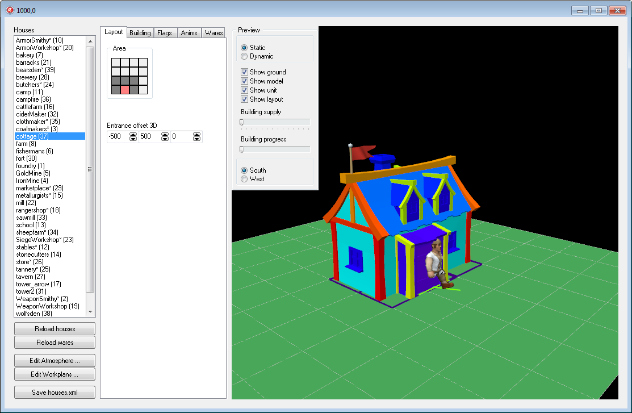The width and height of the screenshot is (632, 413).
Task: Select the Dynamic preview radio option
Action: click(x=244, y=56)
